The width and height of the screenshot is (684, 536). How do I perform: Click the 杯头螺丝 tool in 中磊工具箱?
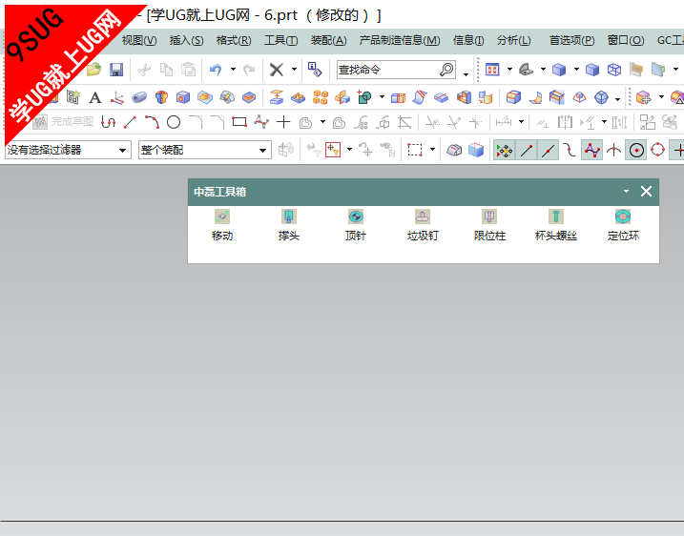click(x=556, y=225)
